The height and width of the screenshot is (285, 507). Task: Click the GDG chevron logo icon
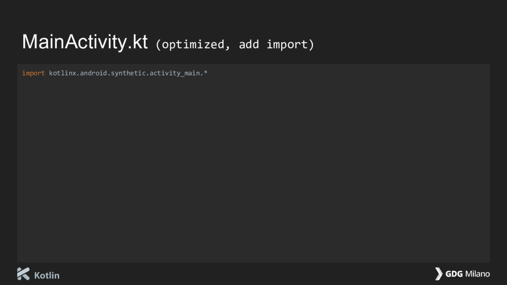439,274
